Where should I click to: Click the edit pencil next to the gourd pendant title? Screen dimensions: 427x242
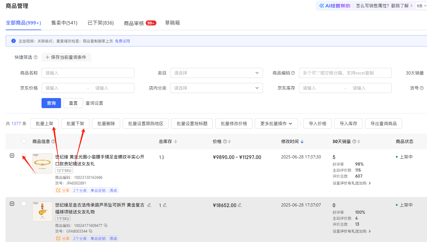coord(149,205)
